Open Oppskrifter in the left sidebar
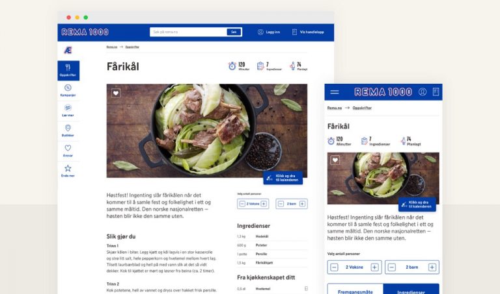 point(68,71)
